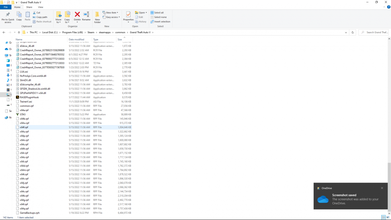
Task: Open the blue Help question mark icon
Action: coord(388,7)
